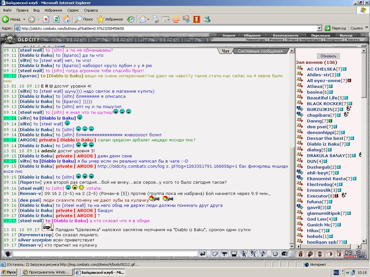
Task: Open the Вид menu
Action: pos(36,10)
